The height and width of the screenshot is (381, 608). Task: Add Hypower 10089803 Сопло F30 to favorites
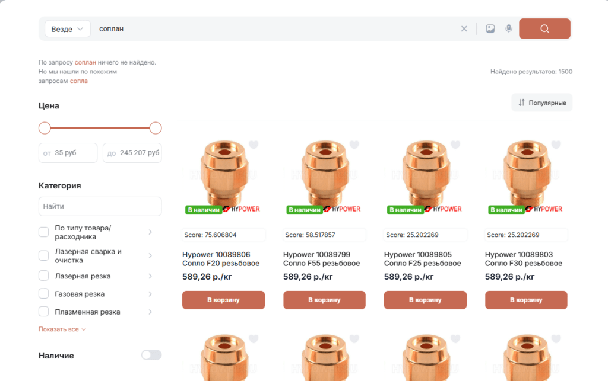coord(556,145)
